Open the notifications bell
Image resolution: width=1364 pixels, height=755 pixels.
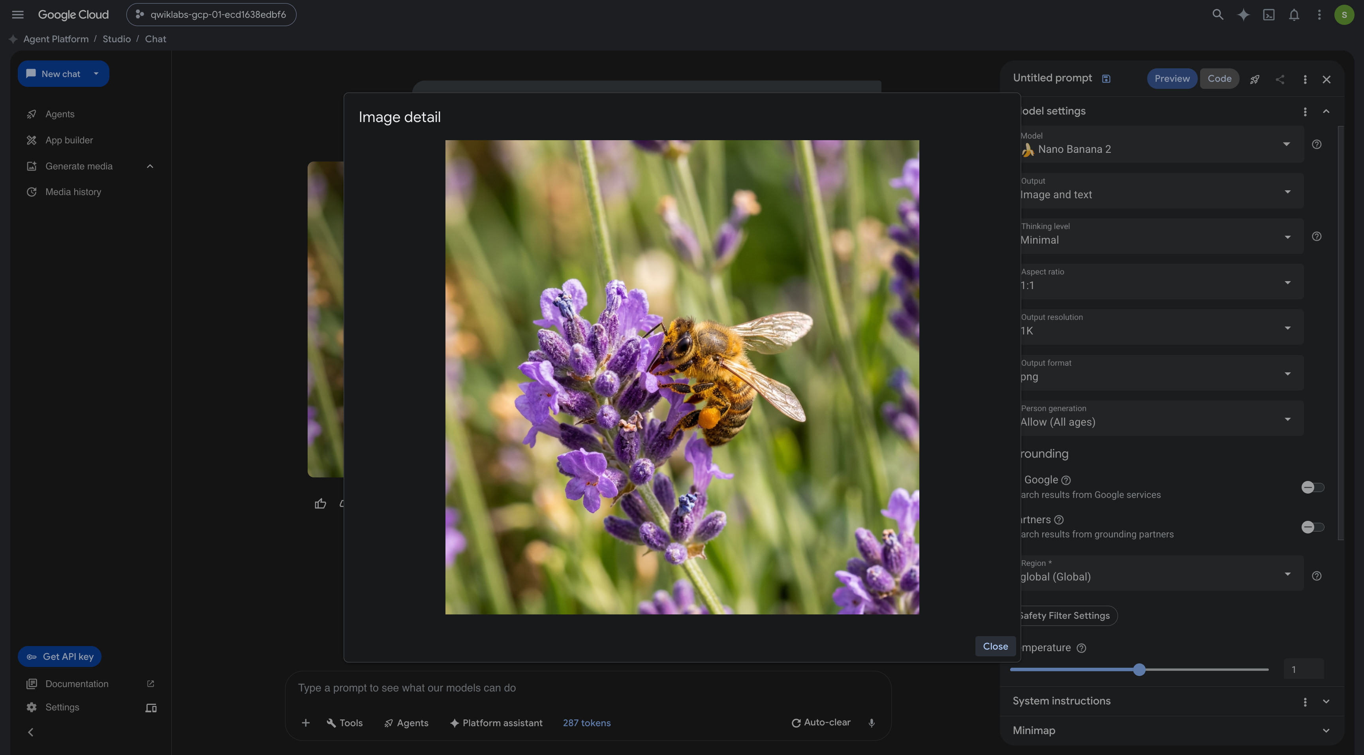tap(1294, 15)
